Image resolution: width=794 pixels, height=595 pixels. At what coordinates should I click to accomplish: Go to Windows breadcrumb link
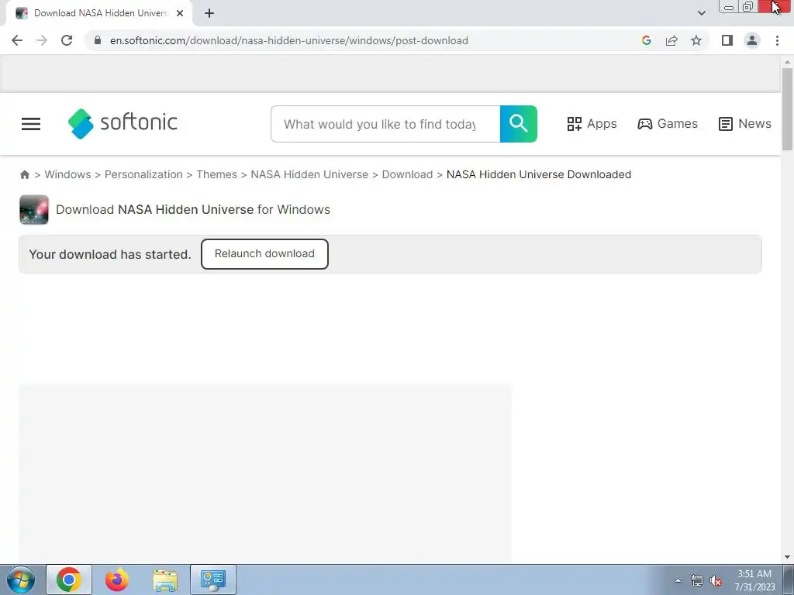tap(68, 174)
